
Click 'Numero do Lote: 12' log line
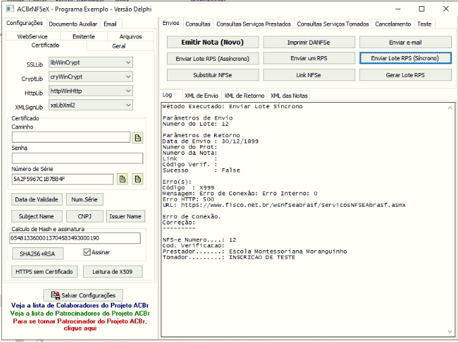195,124
